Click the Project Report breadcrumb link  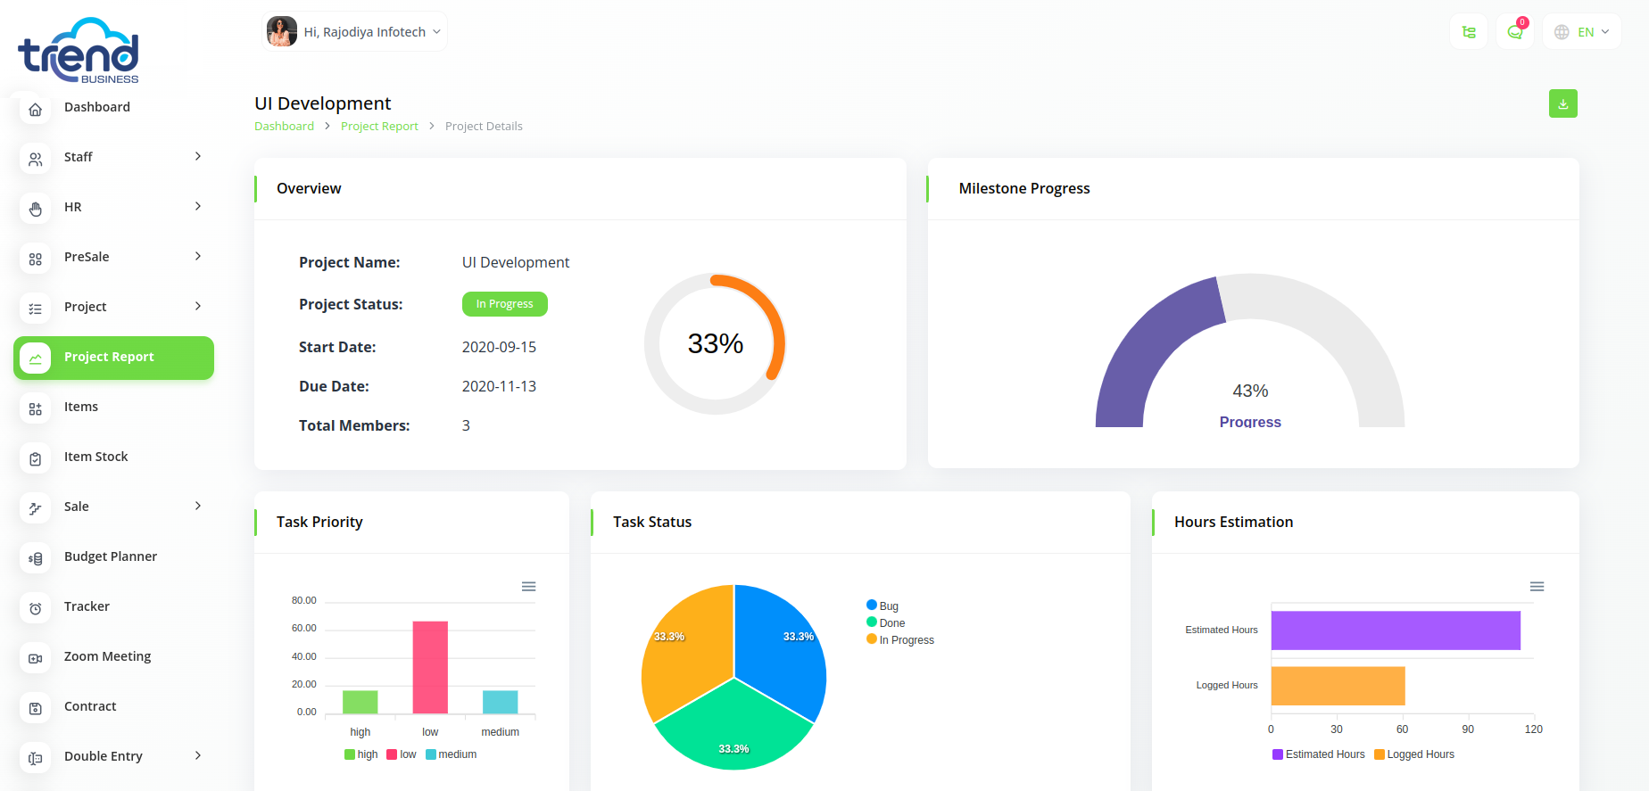(379, 127)
